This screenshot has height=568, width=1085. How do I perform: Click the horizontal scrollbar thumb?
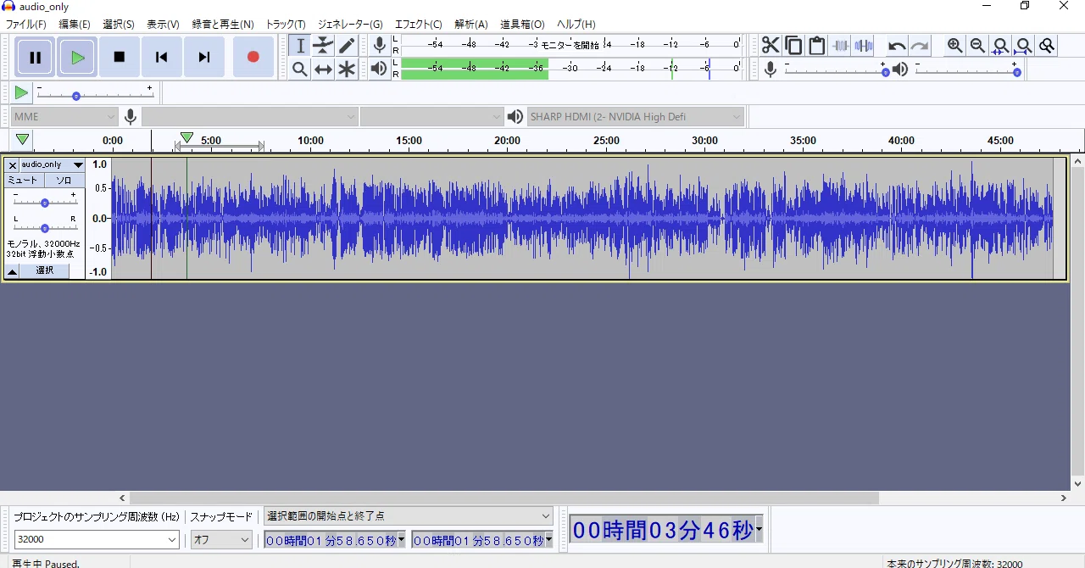[x=504, y=498]
